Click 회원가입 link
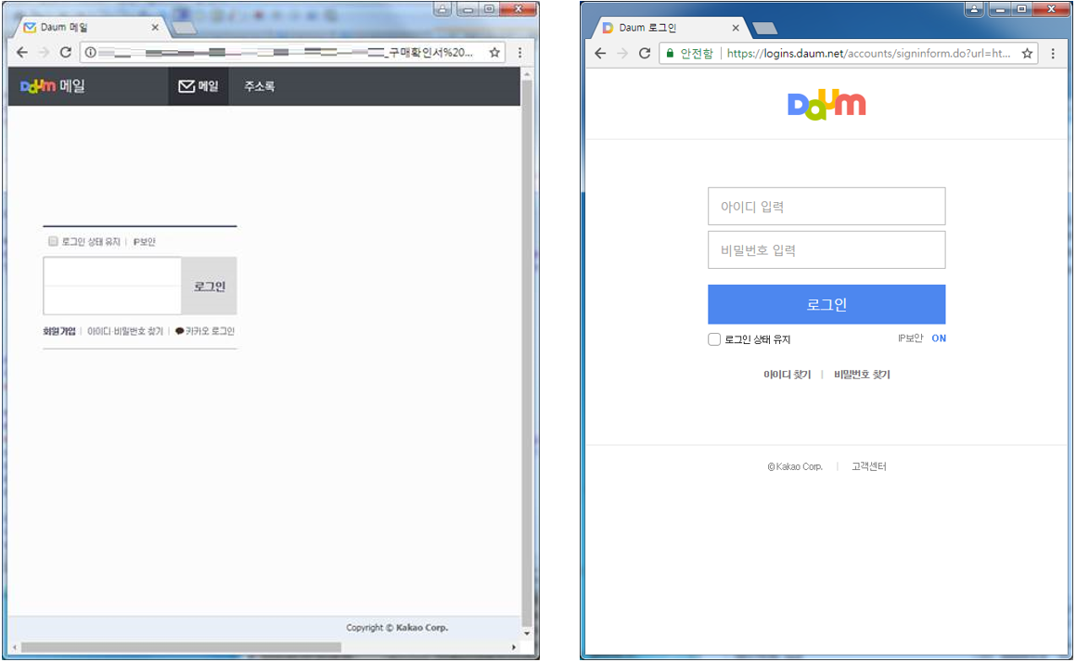The image size is (1076, 662). [59, 331]
